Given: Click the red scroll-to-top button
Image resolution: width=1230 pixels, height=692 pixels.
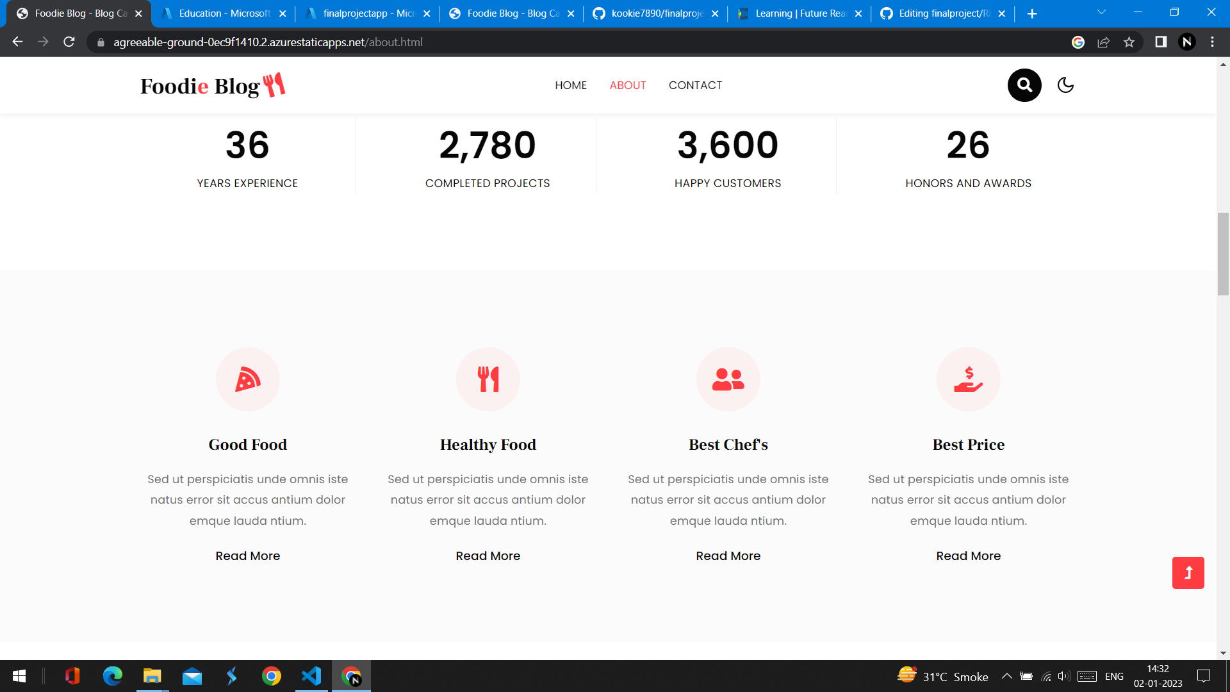Looking at the screenshot, I should click(x=1188, y=573).
